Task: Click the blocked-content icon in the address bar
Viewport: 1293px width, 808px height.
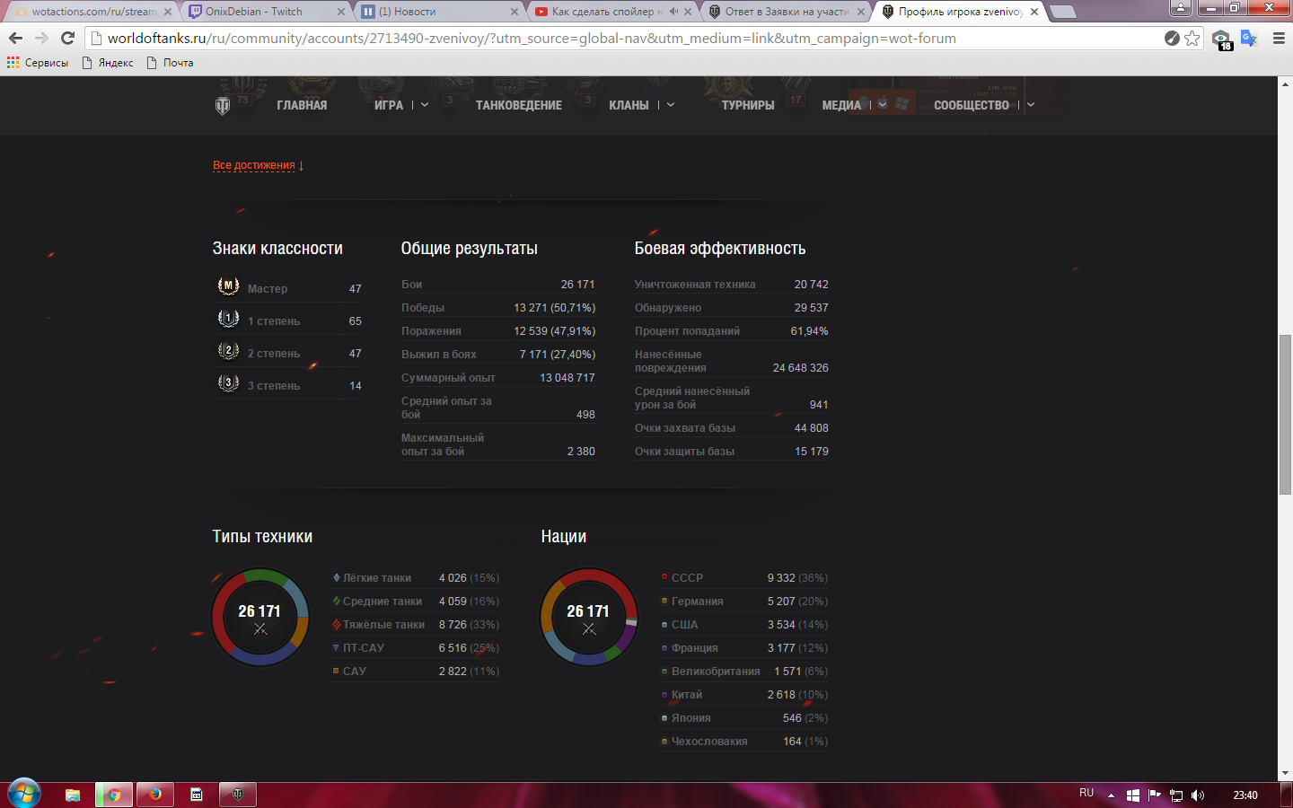Action: point(1172,38)
